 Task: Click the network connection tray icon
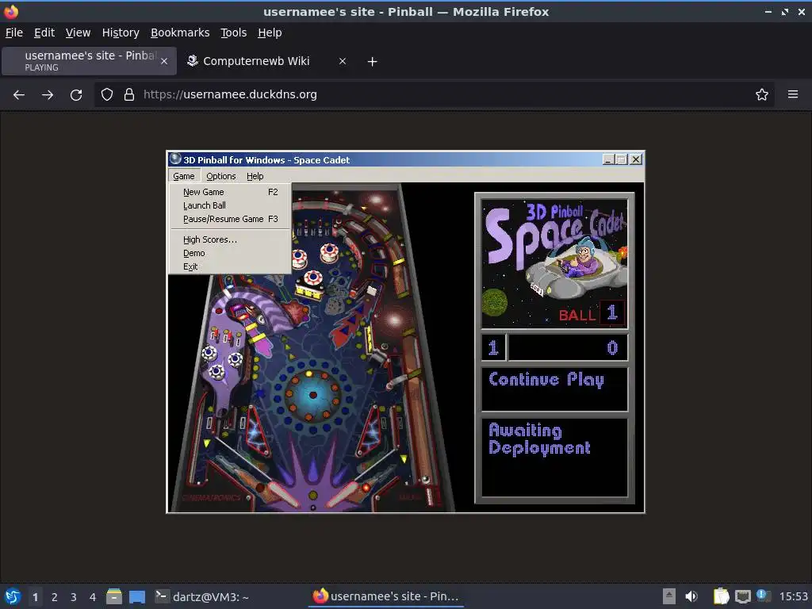coord(742,597)
